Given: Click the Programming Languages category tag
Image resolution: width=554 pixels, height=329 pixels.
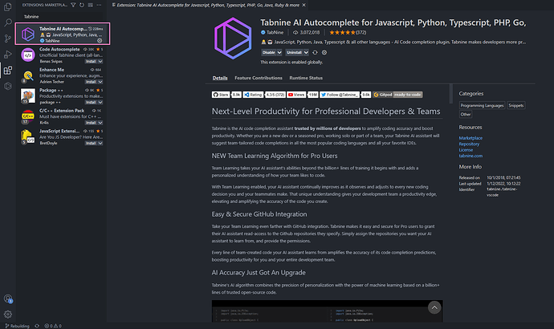Looking at the screenshot, I should coord(483,105).
